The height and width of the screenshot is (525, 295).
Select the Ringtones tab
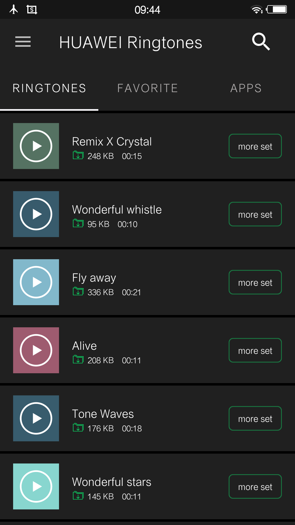[49, 88]
